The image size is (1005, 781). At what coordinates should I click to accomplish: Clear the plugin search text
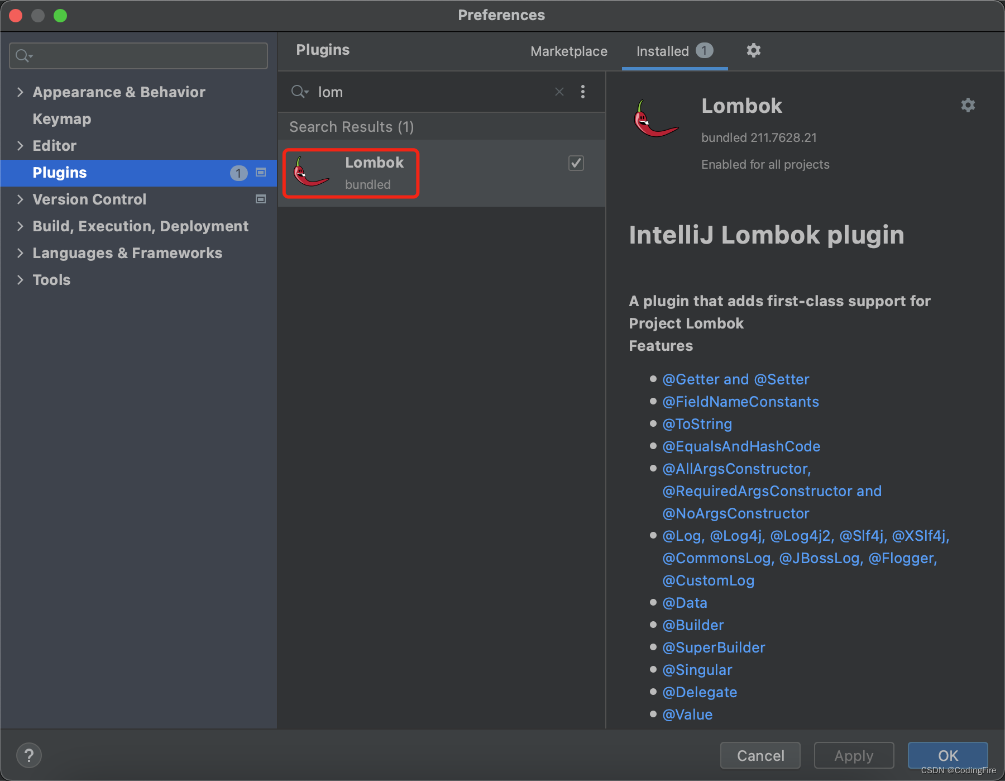coord(559,92)
